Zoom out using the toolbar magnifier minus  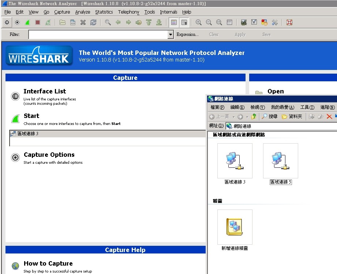(x=209, y=22)
